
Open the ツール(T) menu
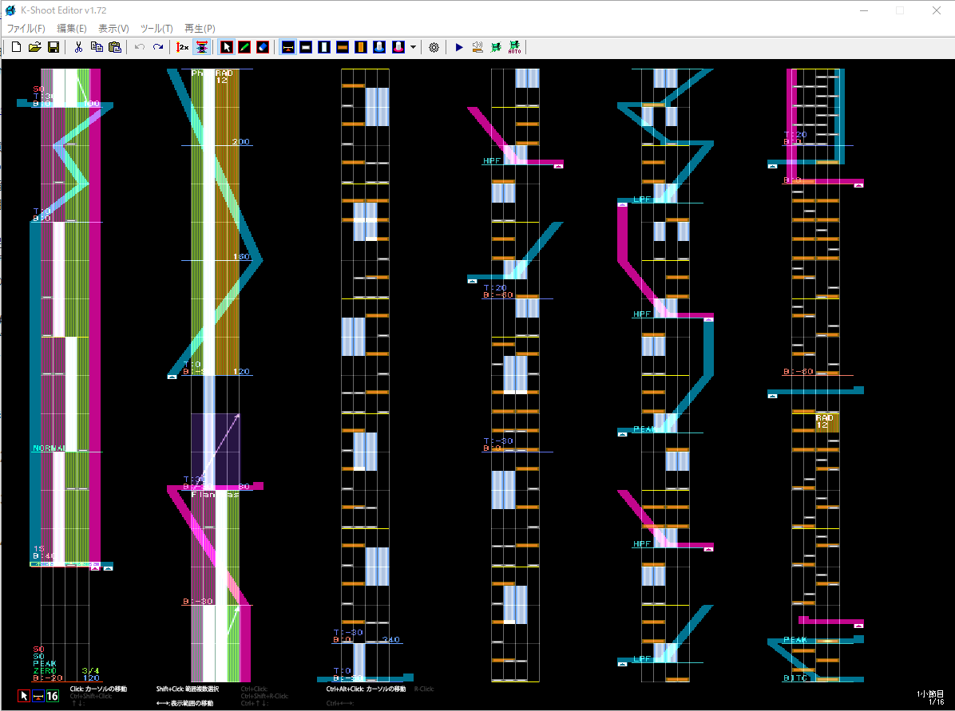point(157,28)
